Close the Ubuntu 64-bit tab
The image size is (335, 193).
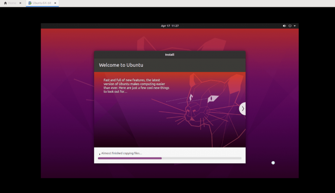coord(54,3)
